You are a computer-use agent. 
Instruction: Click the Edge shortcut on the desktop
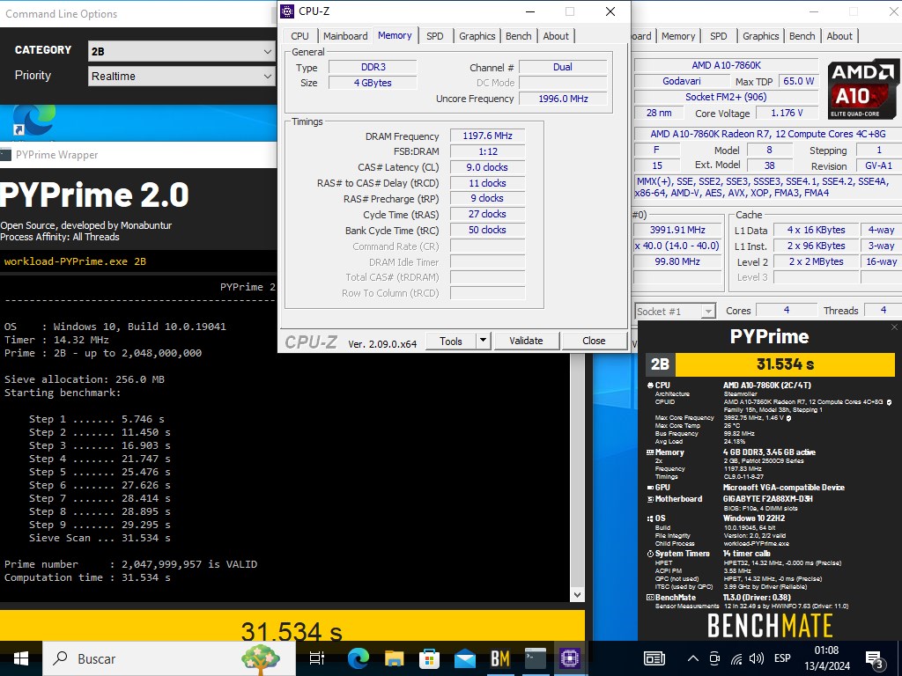pyautogui.click(x=33, y=121)
